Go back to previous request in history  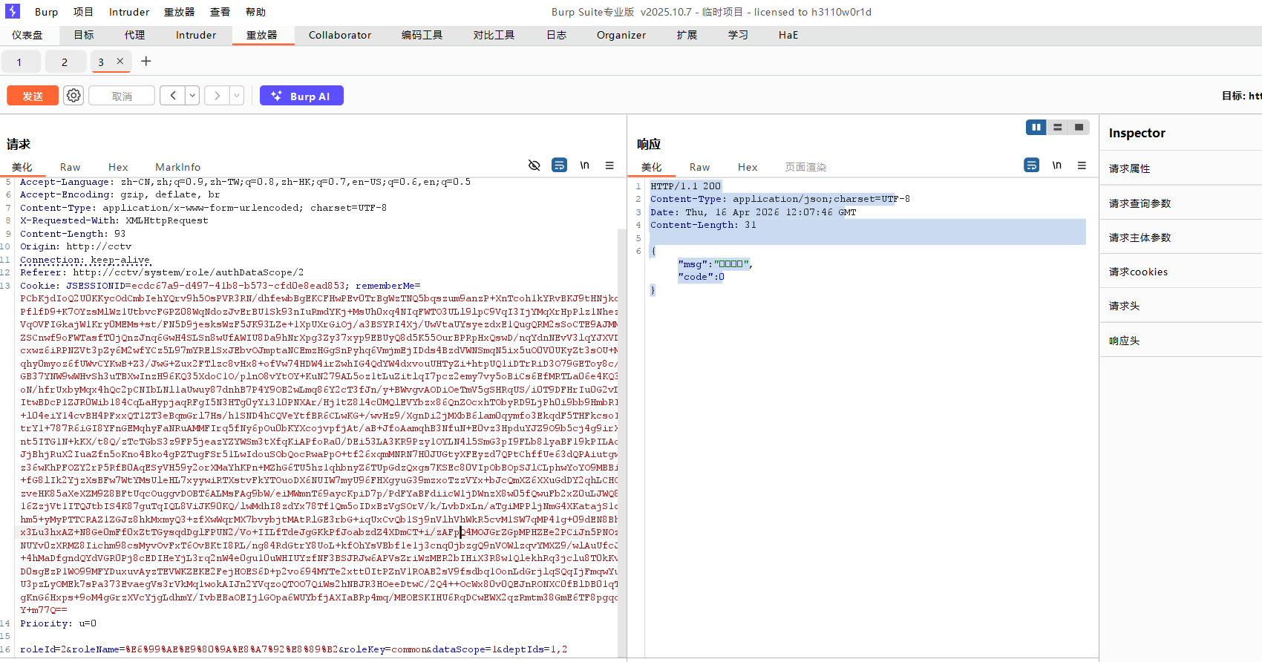(x=173, y=96)
